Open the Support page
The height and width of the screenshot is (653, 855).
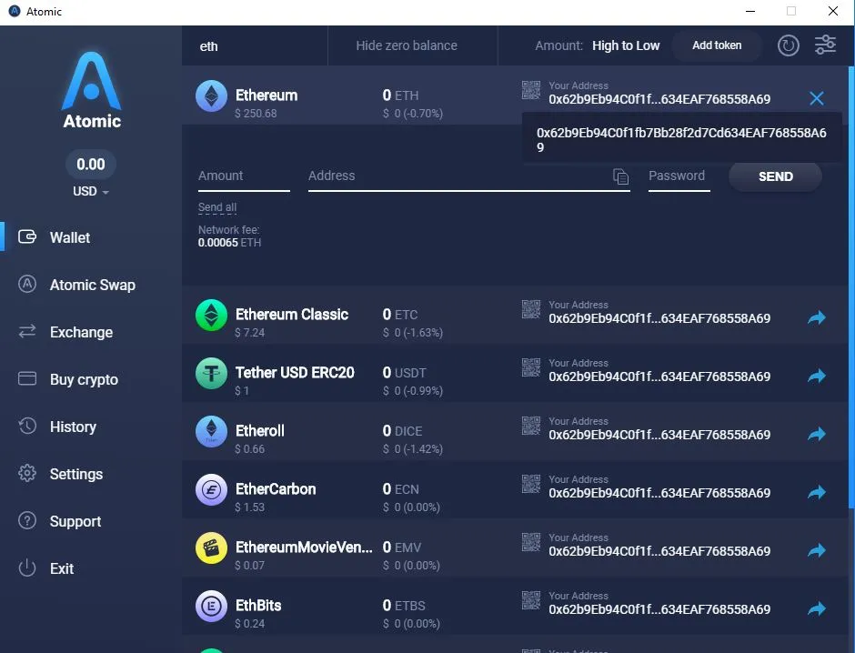coord(75,522)
